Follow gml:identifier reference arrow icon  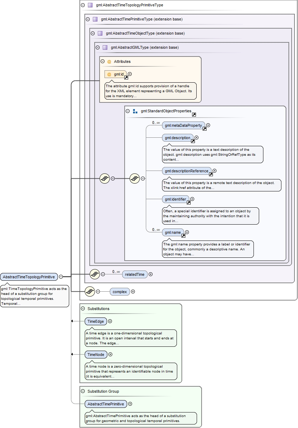(x=189, y=202)
